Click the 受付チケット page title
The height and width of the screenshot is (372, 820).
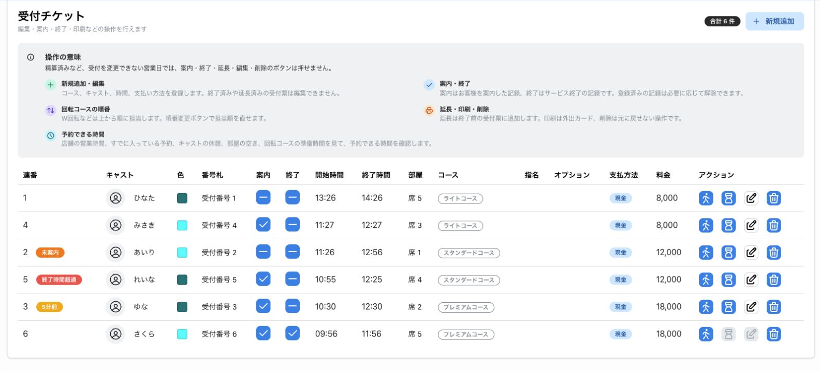[51, 16]
